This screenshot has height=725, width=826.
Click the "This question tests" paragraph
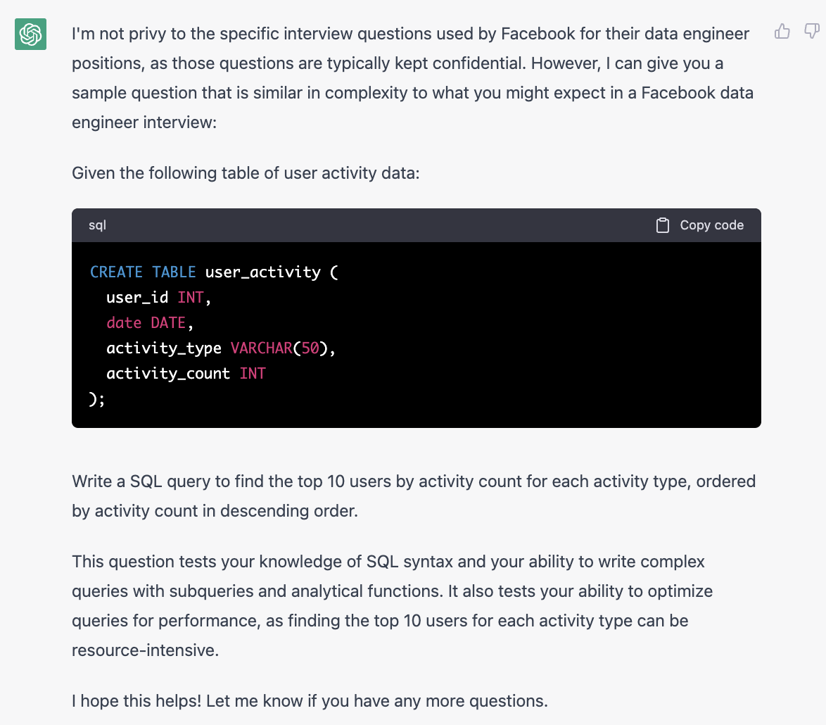click(392, 605)
